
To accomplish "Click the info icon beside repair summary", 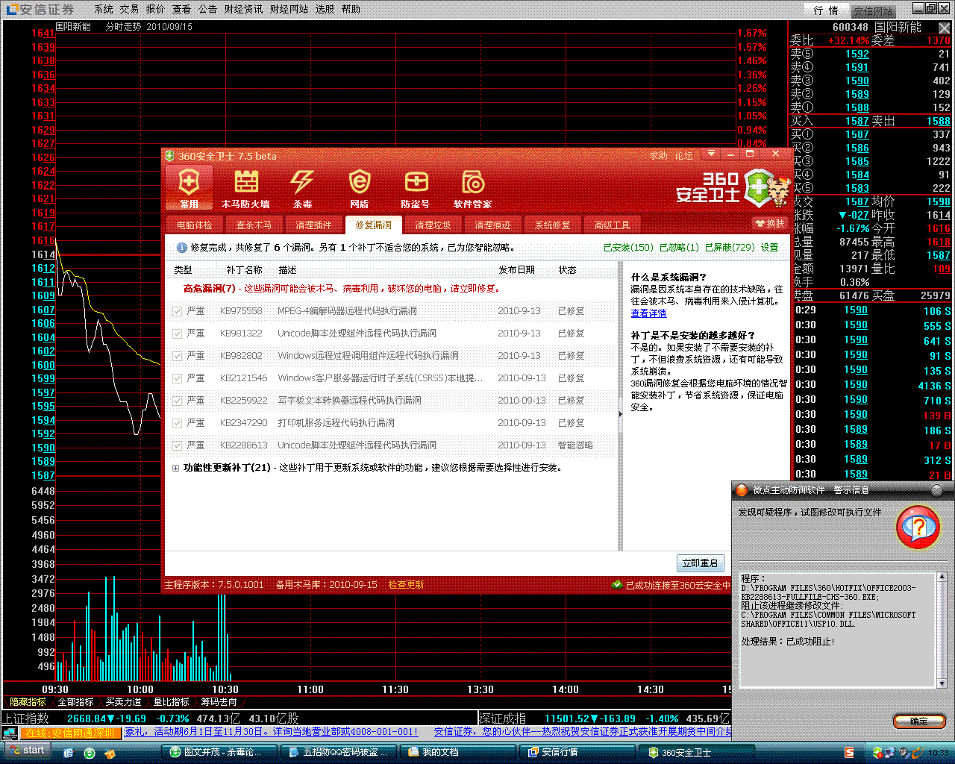I will point(181,248).
